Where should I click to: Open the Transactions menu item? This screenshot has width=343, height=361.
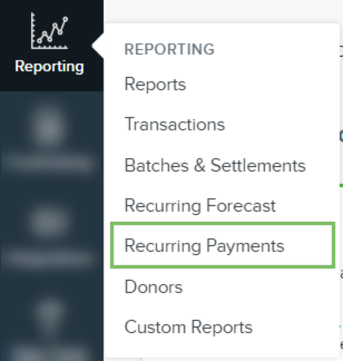tap(175, 124)
